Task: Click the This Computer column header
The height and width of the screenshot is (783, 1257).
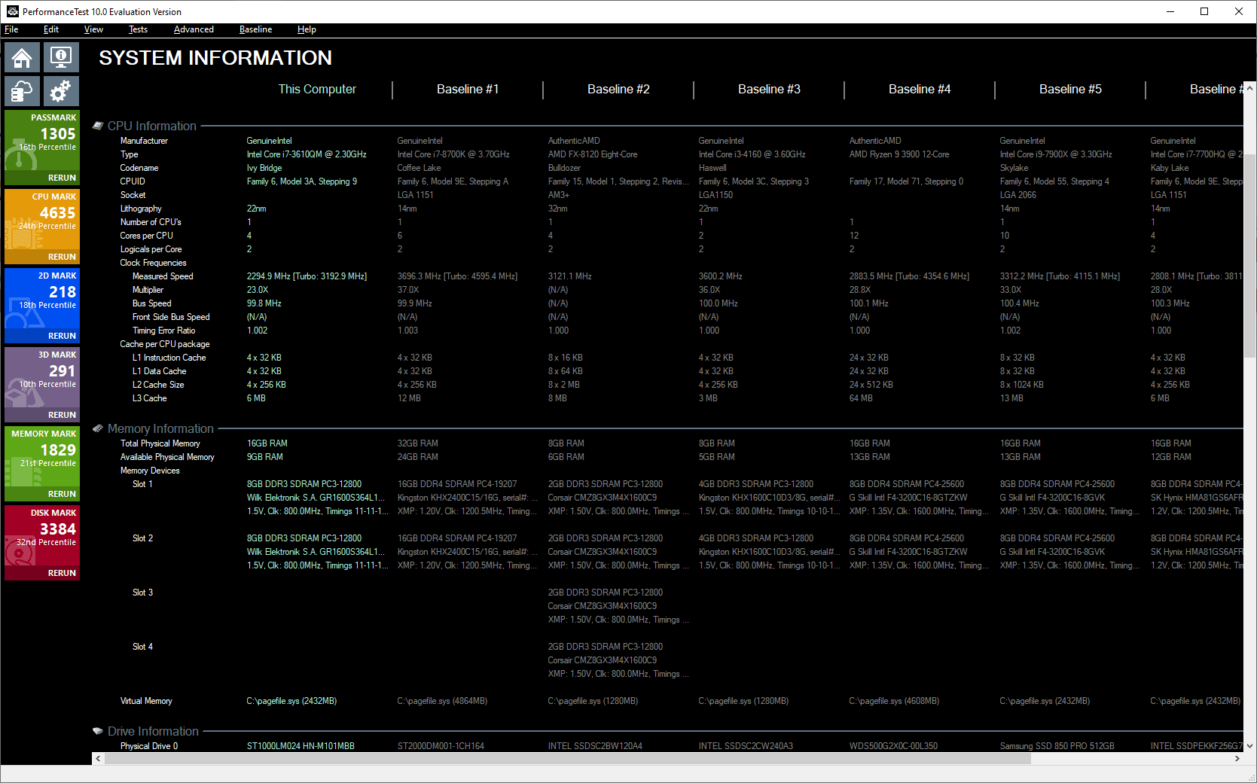Action: click(x=317, y=89)
